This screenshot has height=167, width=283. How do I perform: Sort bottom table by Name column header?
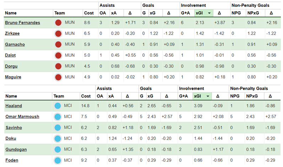(x=11, y=96)
